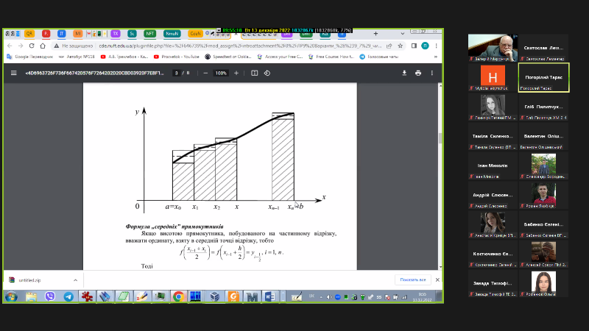Viewport: 589px width, 331px height.
Task: Open the PDF viewer sidebar menu
Action: tap(13, 74)
